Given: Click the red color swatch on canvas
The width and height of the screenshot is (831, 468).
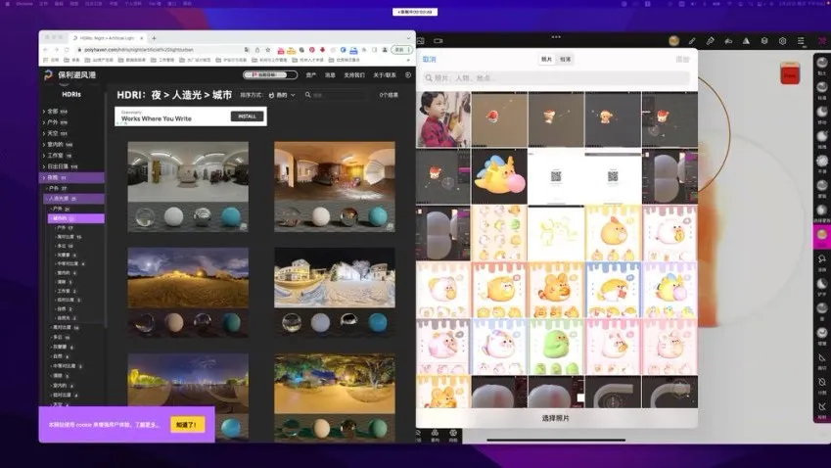Looking at the screenshot, I should pyautogui.click(x=789, y=74).
